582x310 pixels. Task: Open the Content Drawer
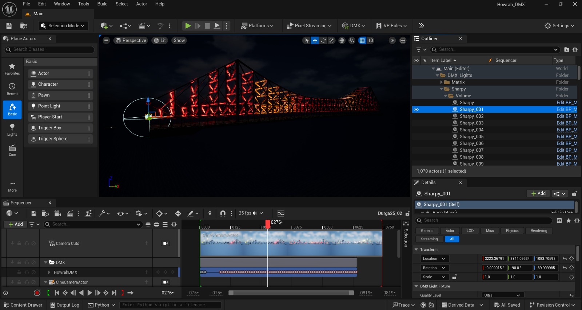[x=23, y=305]
